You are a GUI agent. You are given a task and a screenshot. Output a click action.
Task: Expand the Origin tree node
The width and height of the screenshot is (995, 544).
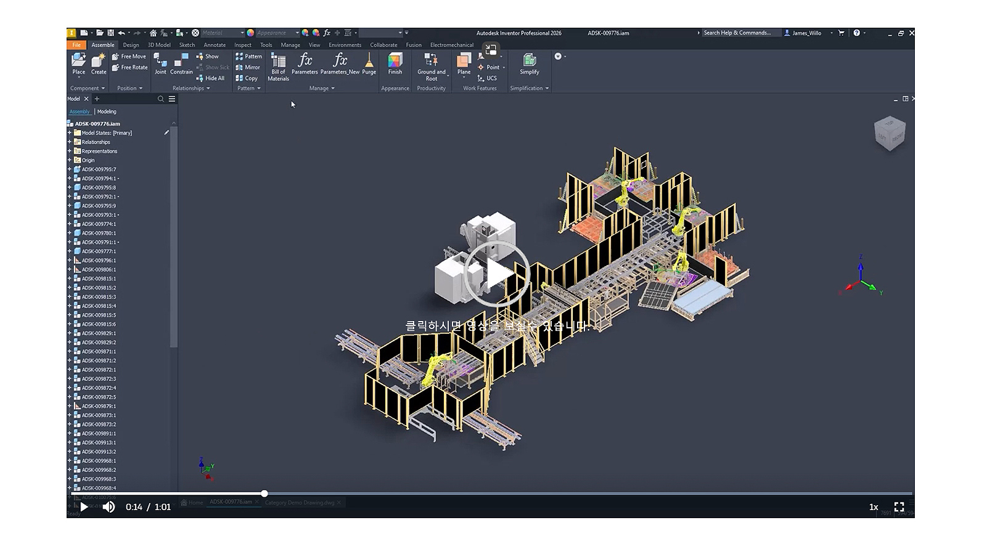pyautogui.click(x=70, y=160)
